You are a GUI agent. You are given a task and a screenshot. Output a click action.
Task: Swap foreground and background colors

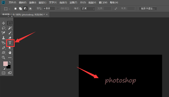[x=10, y=62]
